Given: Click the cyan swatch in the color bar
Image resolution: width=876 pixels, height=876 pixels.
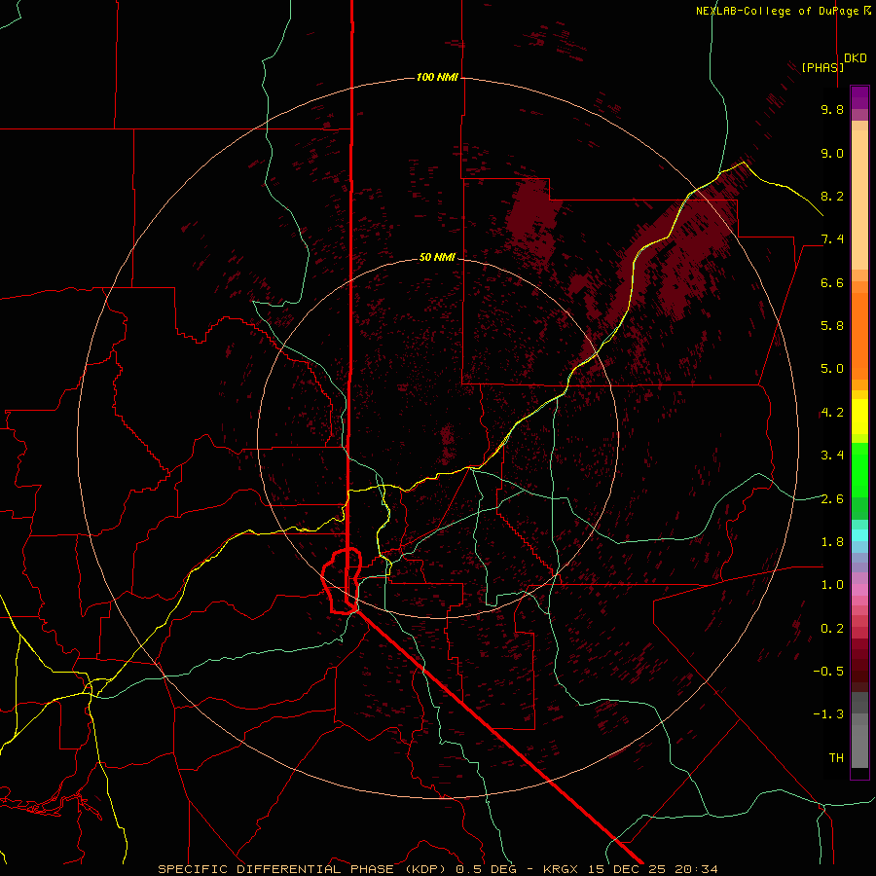Looking at the screenshot, I should (x=859, y=535).
